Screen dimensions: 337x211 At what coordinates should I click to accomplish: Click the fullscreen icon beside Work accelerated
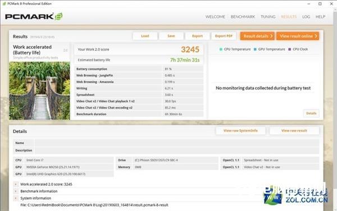(x=65, y=50)
